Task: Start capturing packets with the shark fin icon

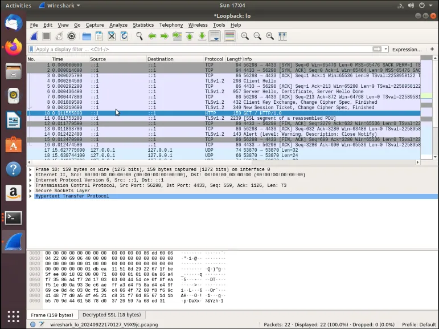Action: pyautogui.click(x=34, y=36)
